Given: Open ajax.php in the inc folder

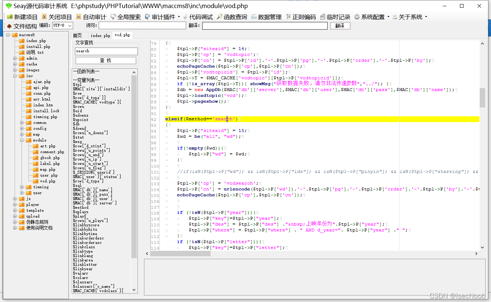Looking at the screenshot, I should 42,82.
